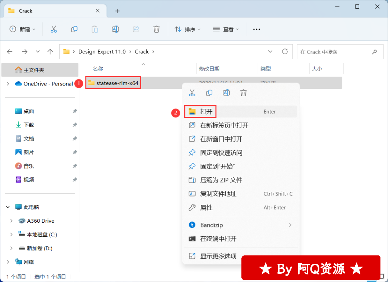Click the Rename icon in the context menu
The image size is (388, 282).
point(226,93)
